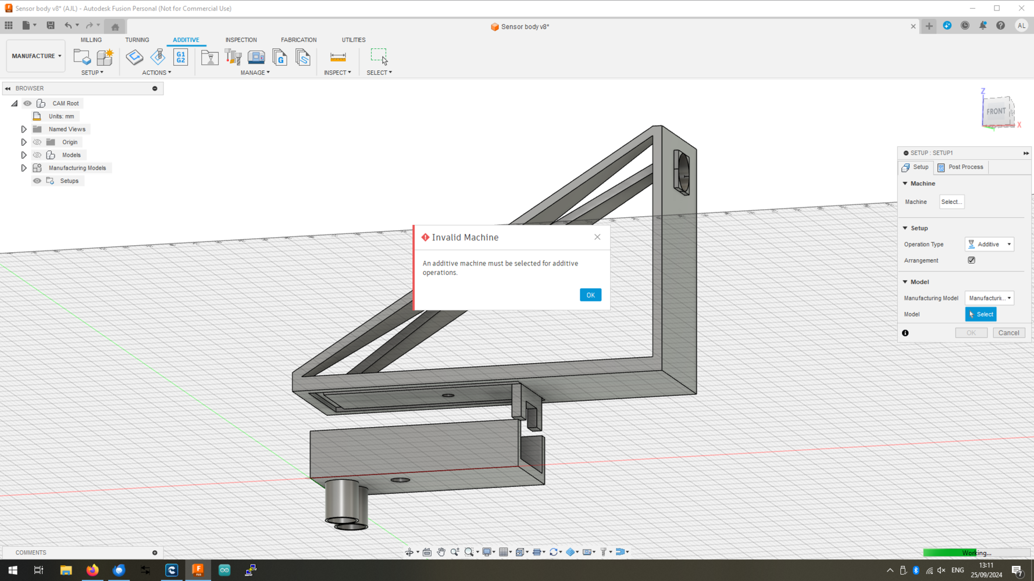Click OK in Invalid Machine dialog
This screenshot has height=581, width=1034.
(590, 295)
